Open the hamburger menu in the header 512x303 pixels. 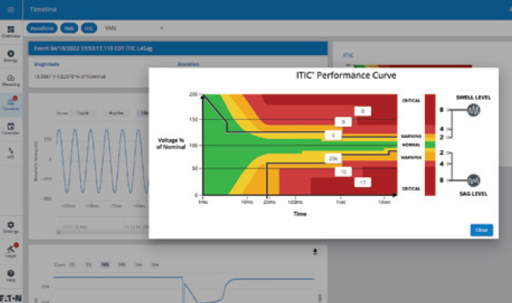pyautogui.click(x=11, y=9)
